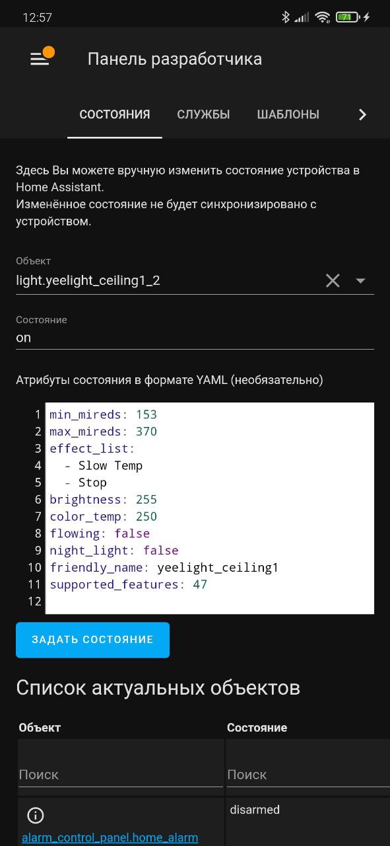
Task: Expand the entity dropdown arrow
Action: tap(360, 281)
